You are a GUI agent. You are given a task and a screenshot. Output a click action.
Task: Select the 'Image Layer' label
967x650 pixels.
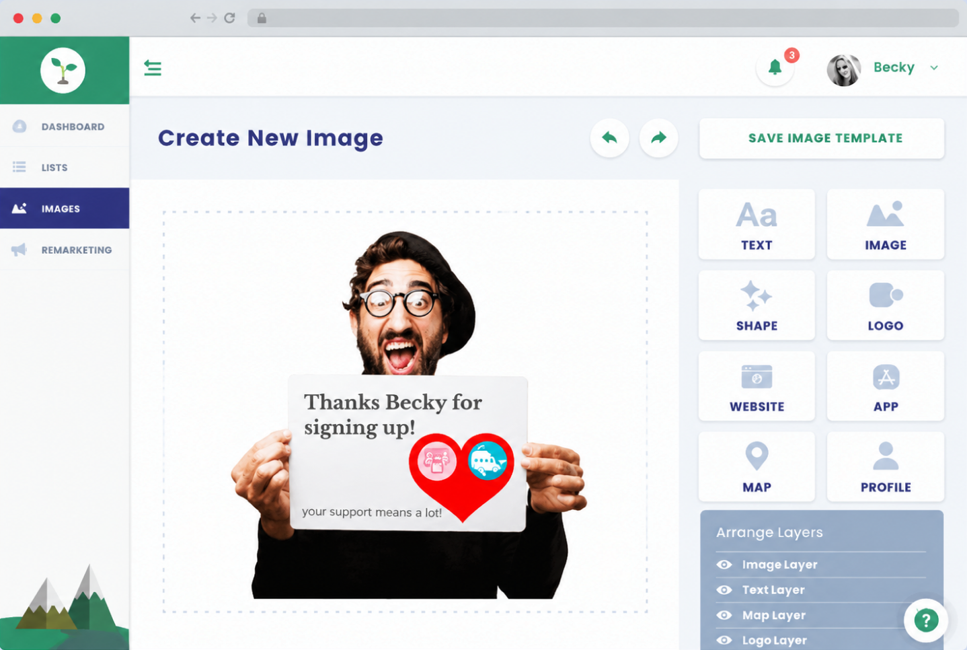[779, 565]
